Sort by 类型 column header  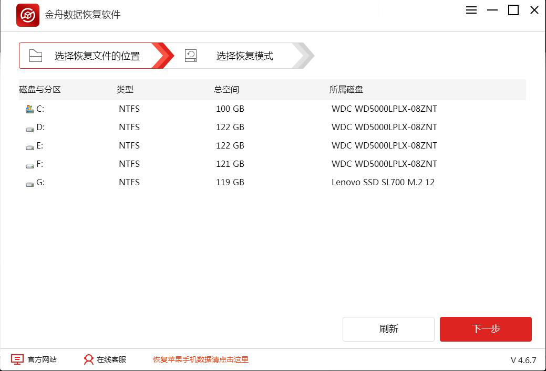click(125, 90)
